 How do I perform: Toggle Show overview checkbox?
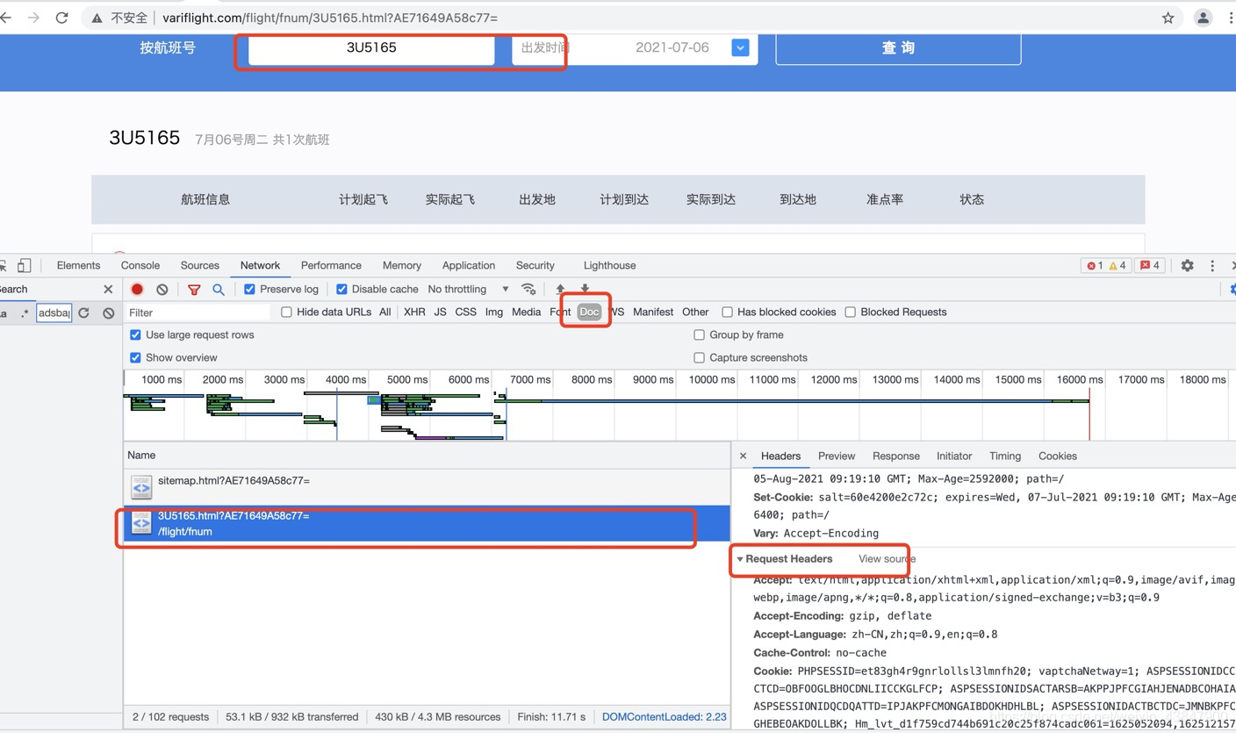point(135,357)
